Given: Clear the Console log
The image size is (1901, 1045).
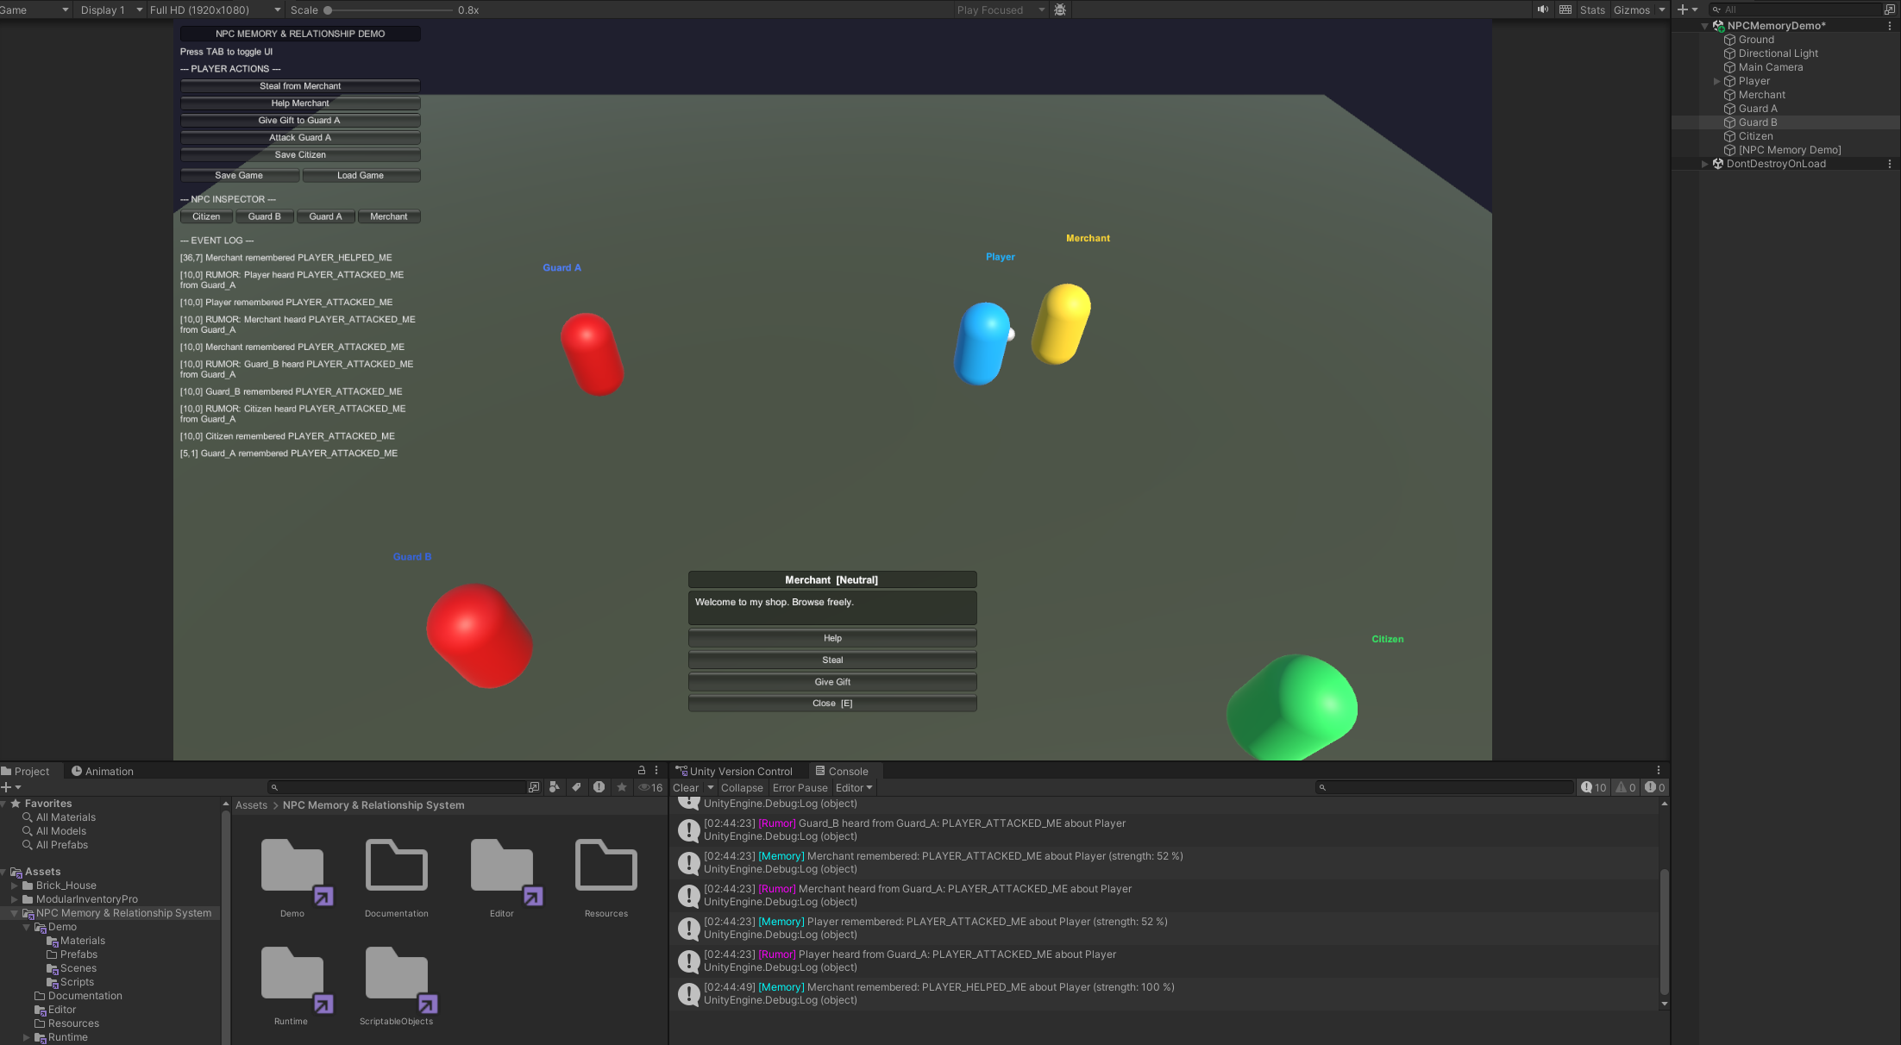Looking at the screenshot, I should [x=686, y=787].
